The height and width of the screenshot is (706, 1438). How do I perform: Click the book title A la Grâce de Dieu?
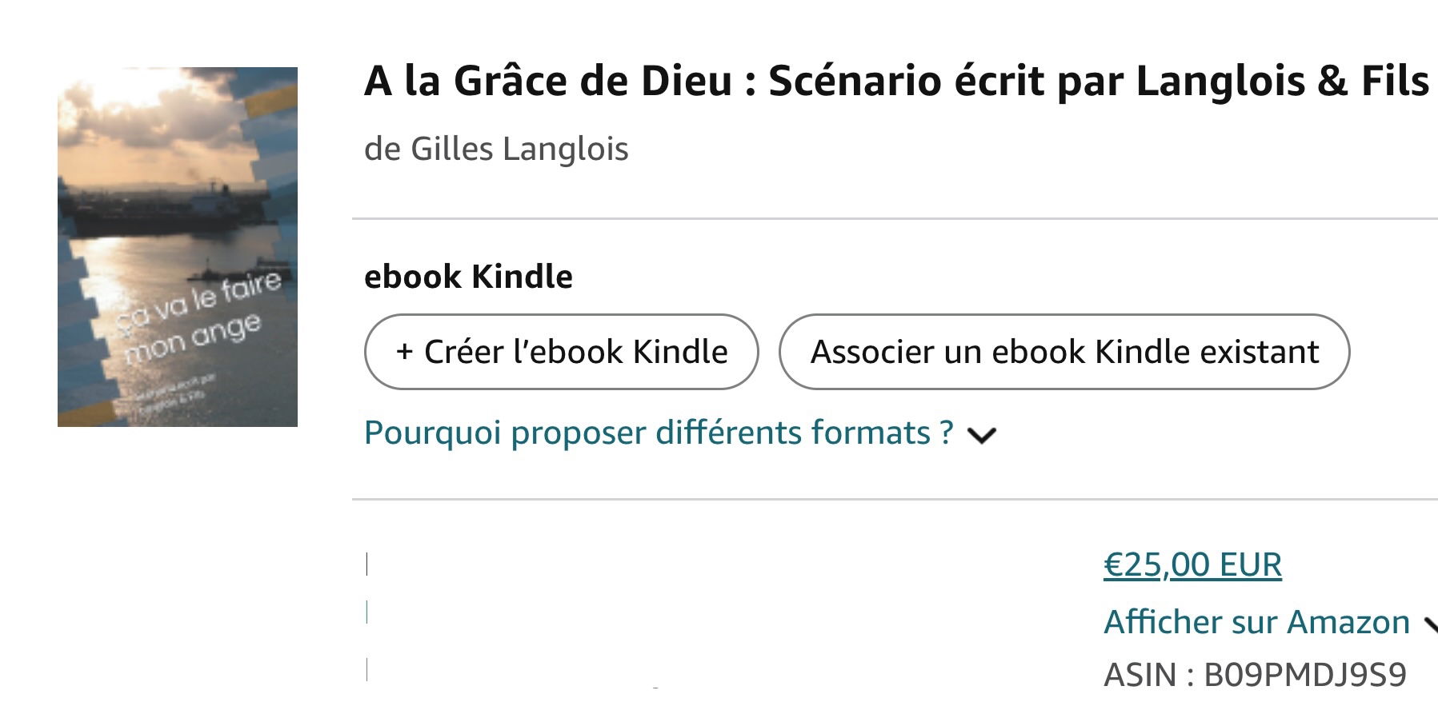(547, 81)
